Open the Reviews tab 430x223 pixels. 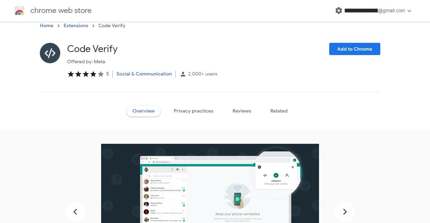tap(242, 111)
